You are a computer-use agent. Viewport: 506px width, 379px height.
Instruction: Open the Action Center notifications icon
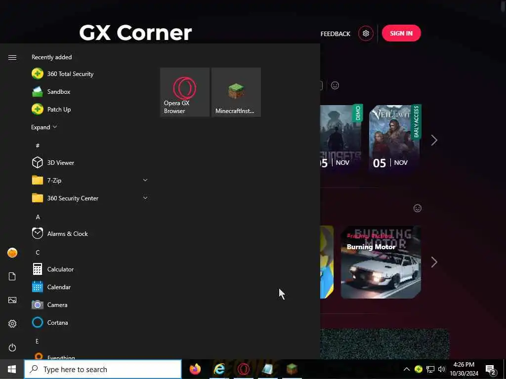pos(491,370)
